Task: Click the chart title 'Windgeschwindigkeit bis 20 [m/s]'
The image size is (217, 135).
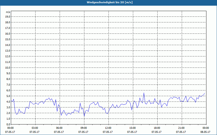Action: pyautogui.click(x=110, y=2)
